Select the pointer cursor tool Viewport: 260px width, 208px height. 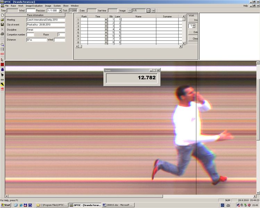click(x=2, y=60)
